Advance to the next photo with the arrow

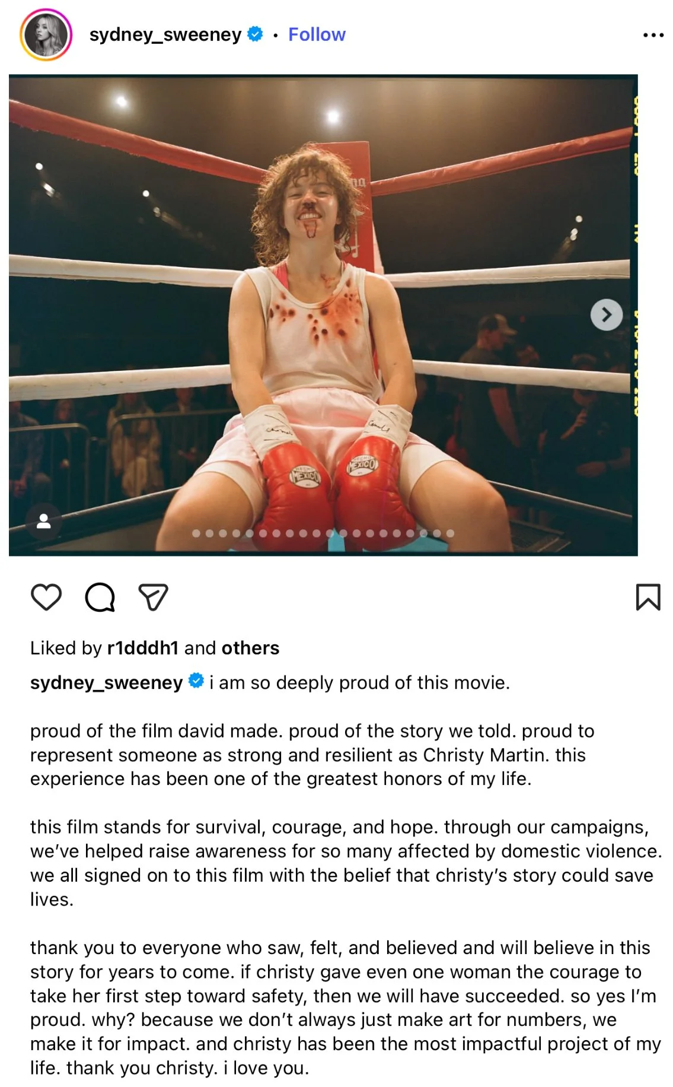[606, 314]
